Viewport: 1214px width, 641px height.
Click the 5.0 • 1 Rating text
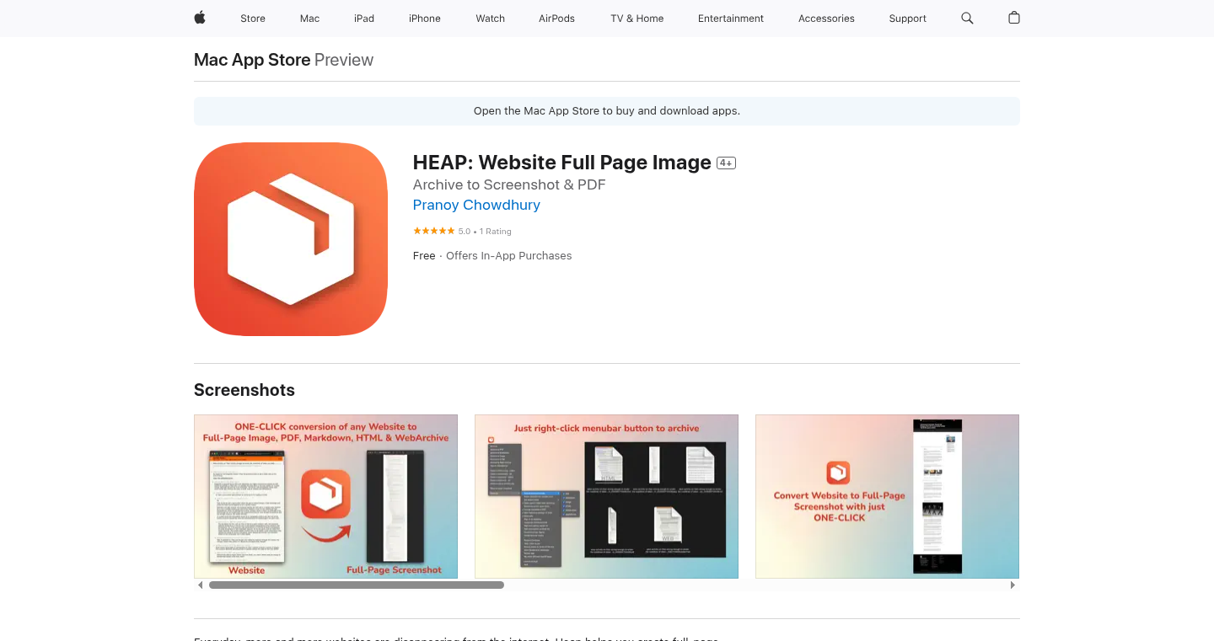pyautogui.click(x=485, y=232)
